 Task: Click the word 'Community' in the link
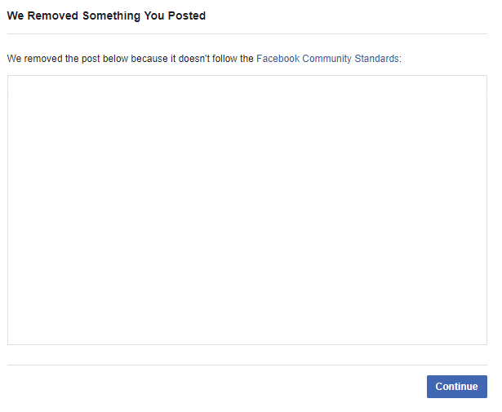pos(327,59)
